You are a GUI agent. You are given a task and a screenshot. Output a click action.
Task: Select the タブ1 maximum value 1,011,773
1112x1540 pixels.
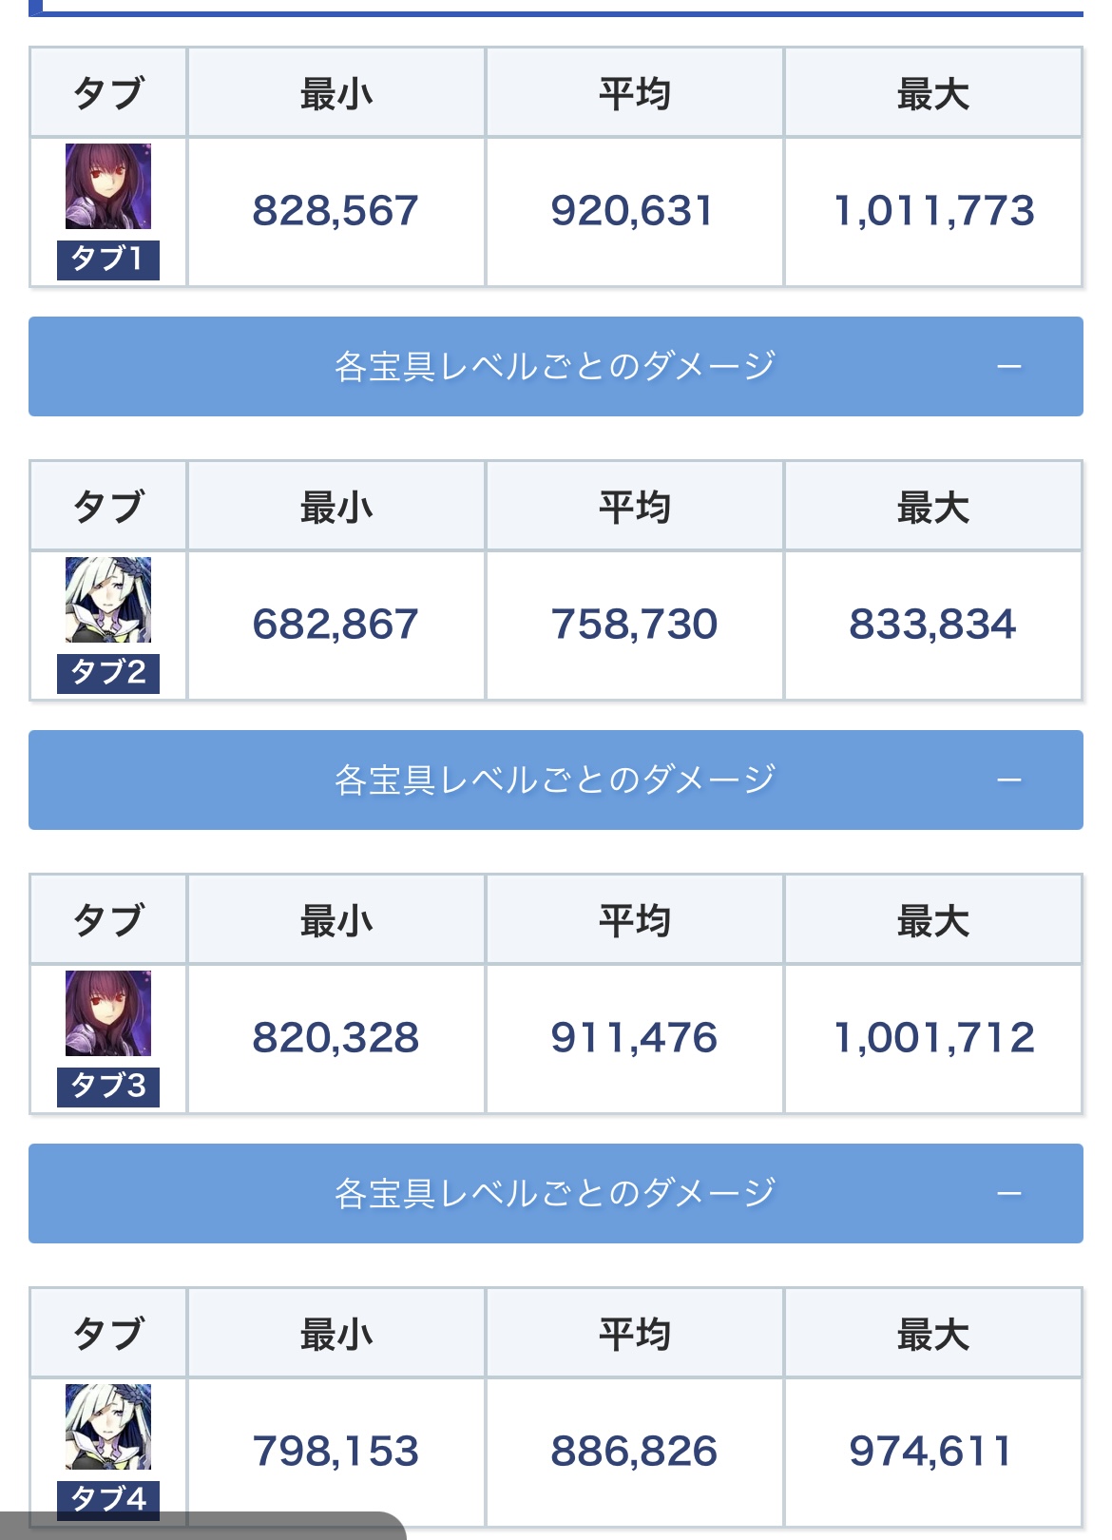click(933, 211)
